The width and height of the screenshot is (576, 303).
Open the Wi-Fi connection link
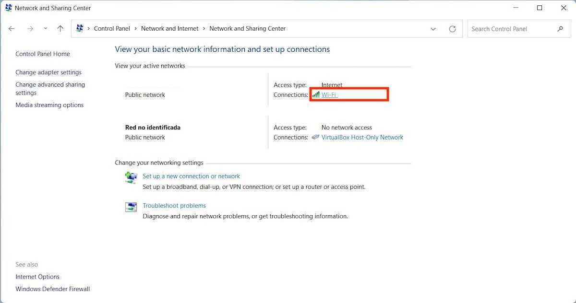click(x=329, y=95)
